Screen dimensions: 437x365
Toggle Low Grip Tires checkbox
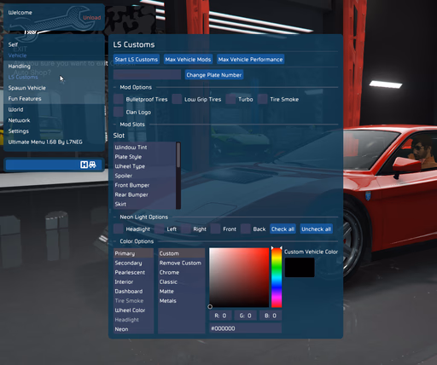tap(177, 99)
